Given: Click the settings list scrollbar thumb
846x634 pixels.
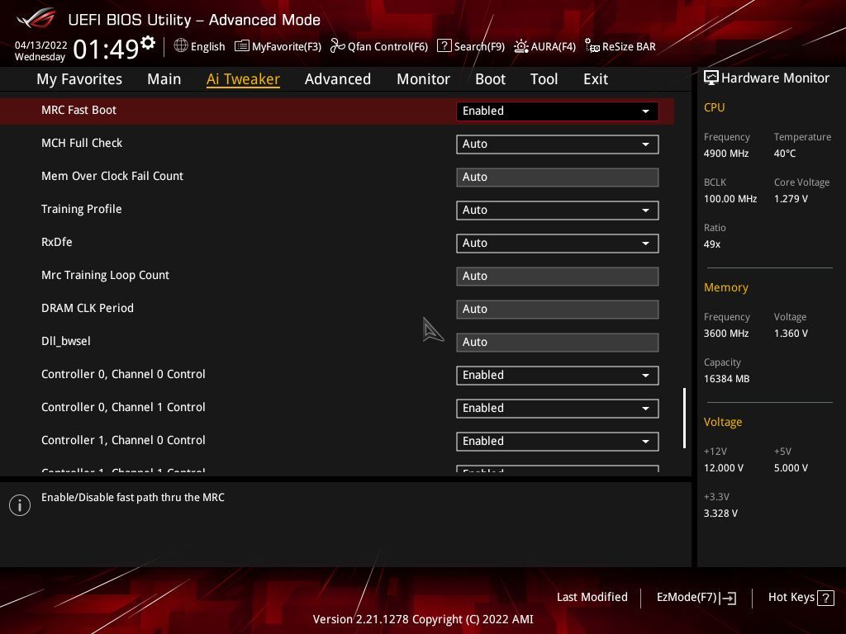Looking at the screenshot, I should [684, 418].
